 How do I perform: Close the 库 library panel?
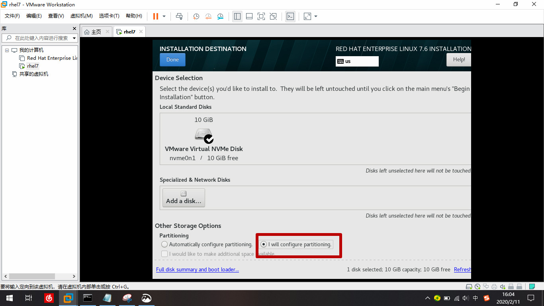coord(74,29)
